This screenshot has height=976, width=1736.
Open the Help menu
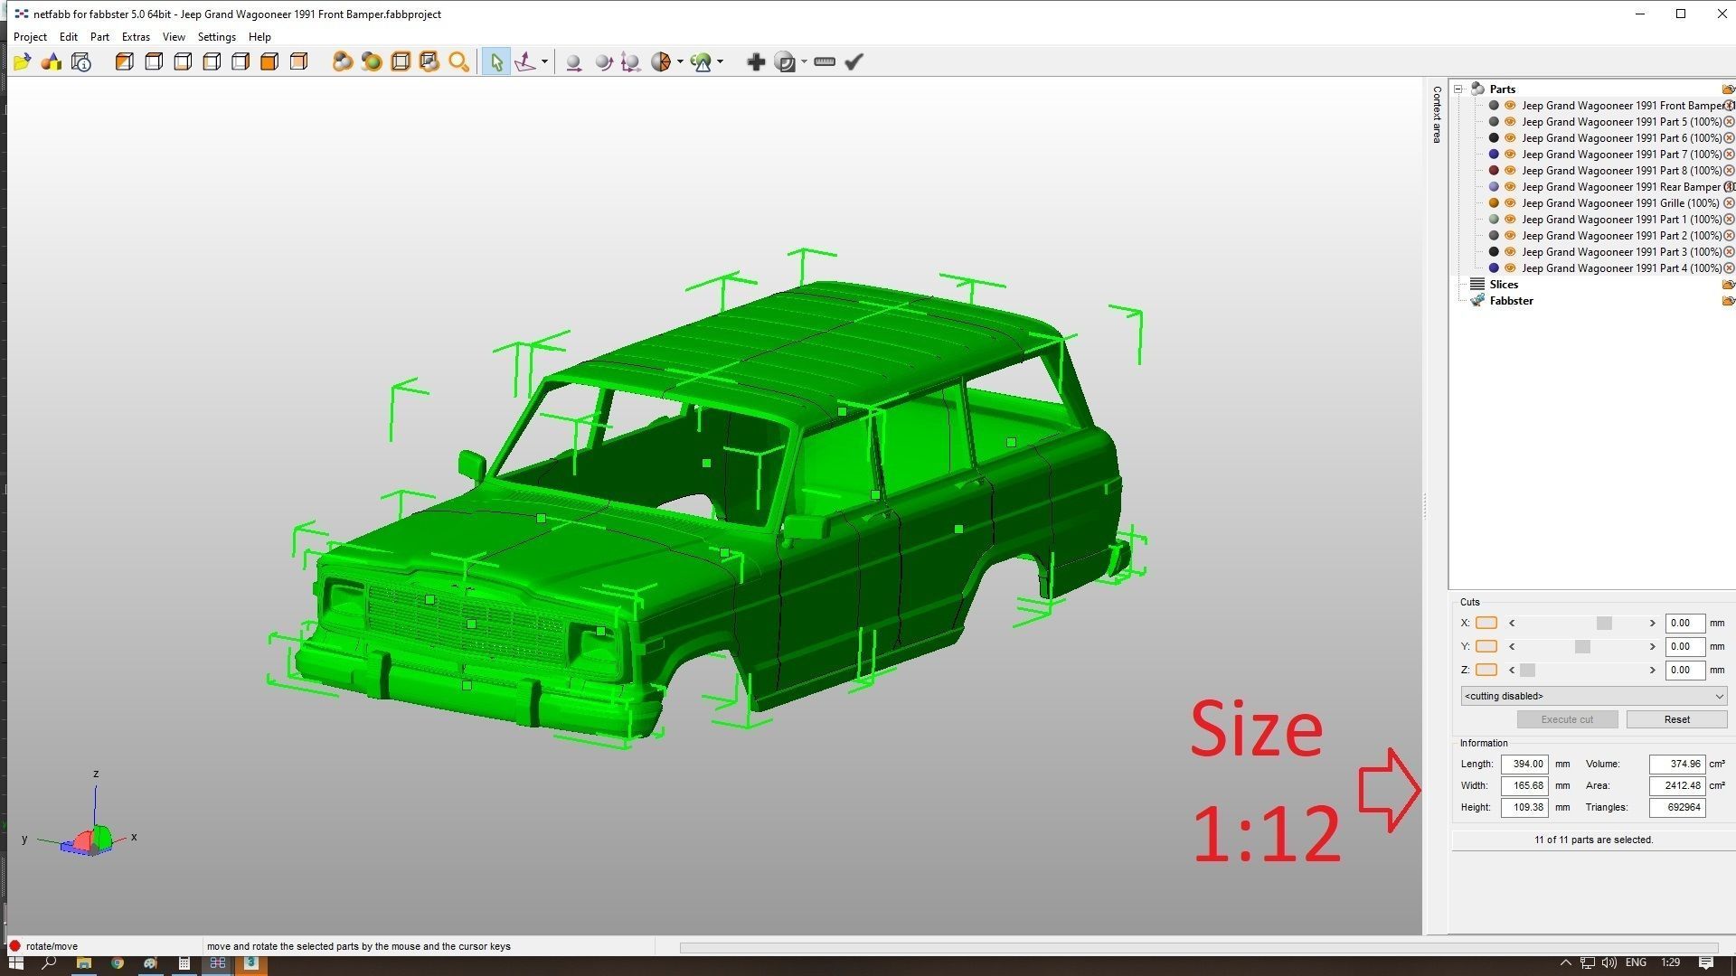tap(259, 37)
